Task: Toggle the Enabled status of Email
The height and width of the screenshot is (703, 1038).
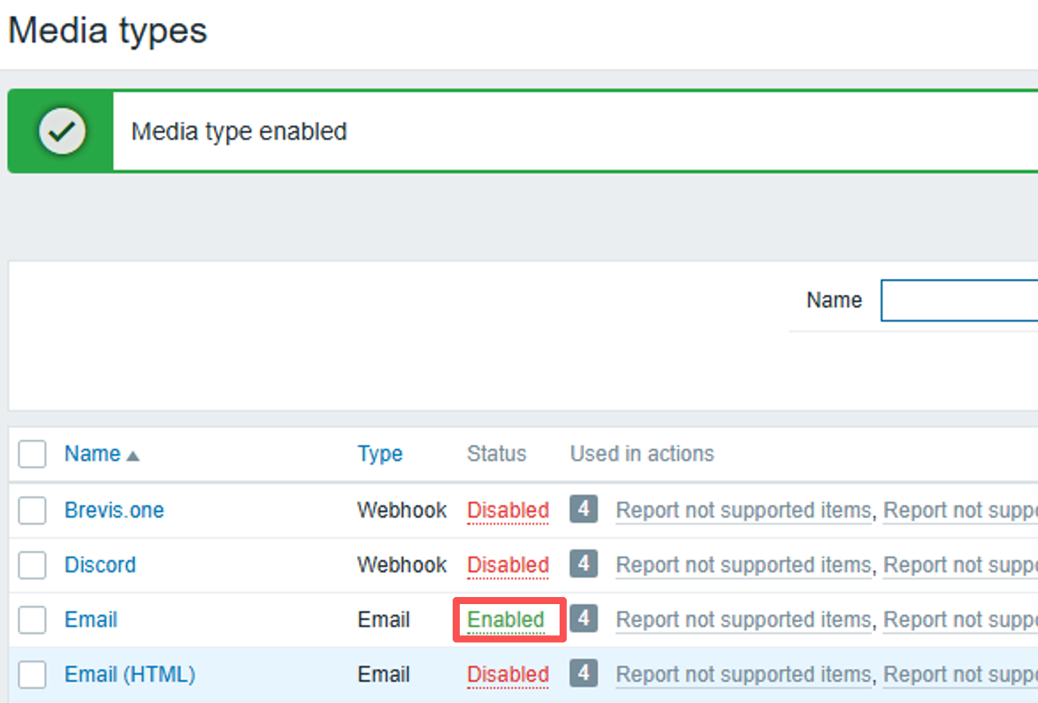Action: [506, 620]
